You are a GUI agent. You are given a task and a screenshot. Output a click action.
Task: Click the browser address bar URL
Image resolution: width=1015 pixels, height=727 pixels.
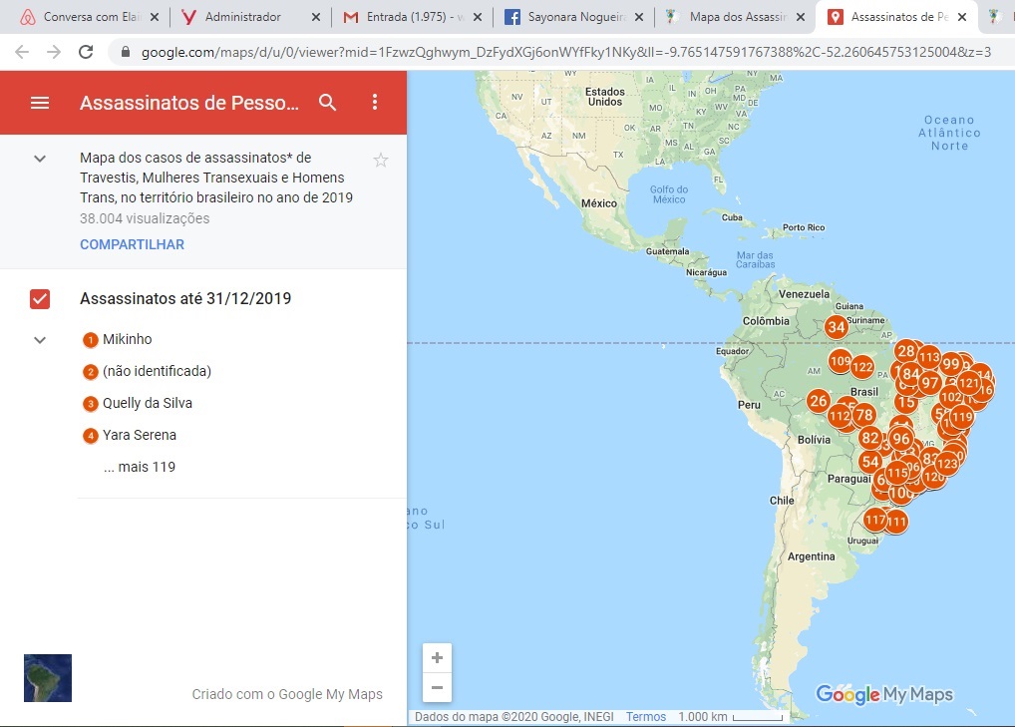tap(558, 52)
